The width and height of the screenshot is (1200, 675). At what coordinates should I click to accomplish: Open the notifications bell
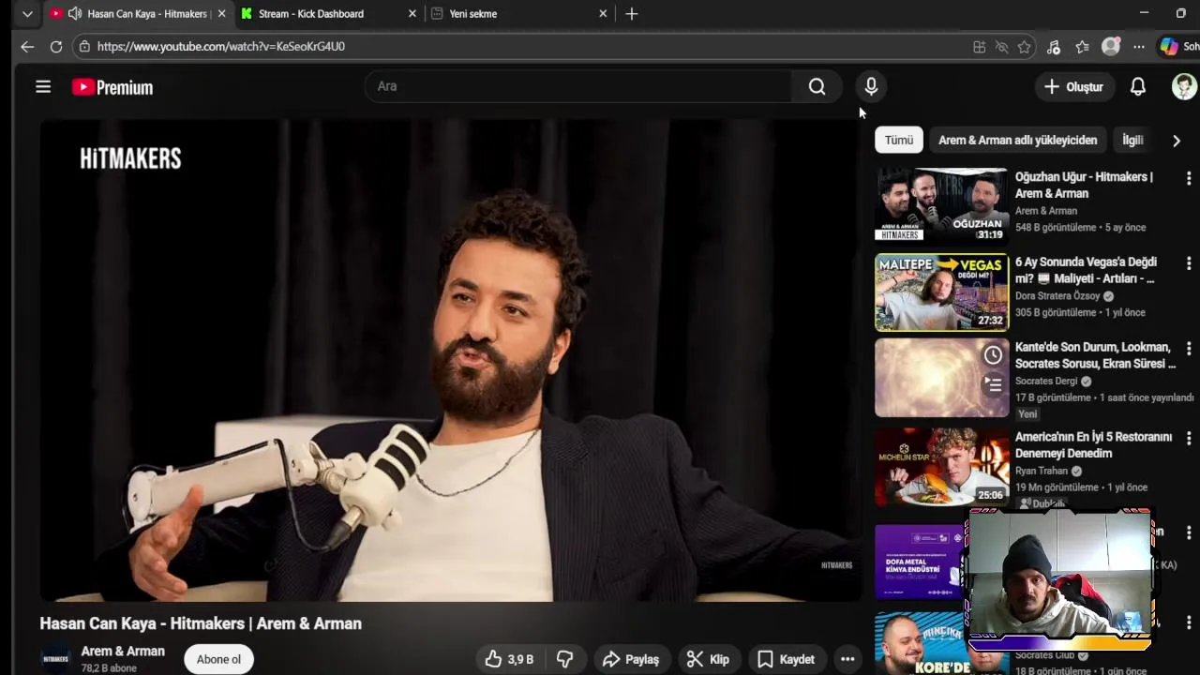(1137, 87)
